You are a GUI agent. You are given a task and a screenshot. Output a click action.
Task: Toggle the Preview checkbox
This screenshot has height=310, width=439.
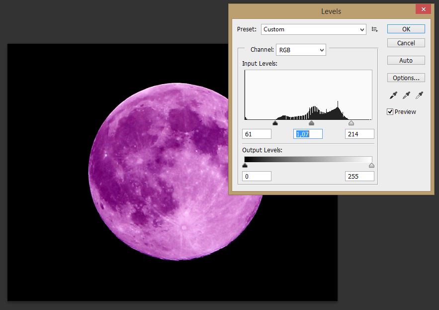(x=390, y=112)
